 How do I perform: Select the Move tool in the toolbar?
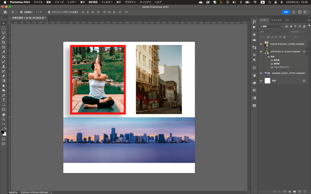[x=3, y=23]
